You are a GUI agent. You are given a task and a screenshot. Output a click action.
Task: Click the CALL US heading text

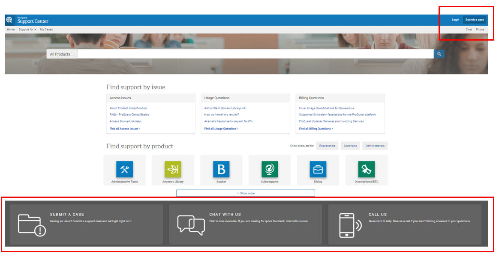[x=378, y=215]
